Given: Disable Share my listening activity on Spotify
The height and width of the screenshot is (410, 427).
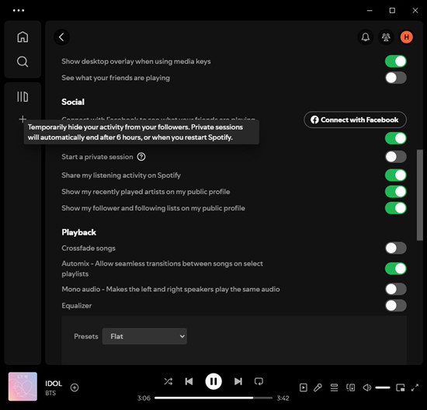Looking at the screenshot, I should [x=396, y=175].
